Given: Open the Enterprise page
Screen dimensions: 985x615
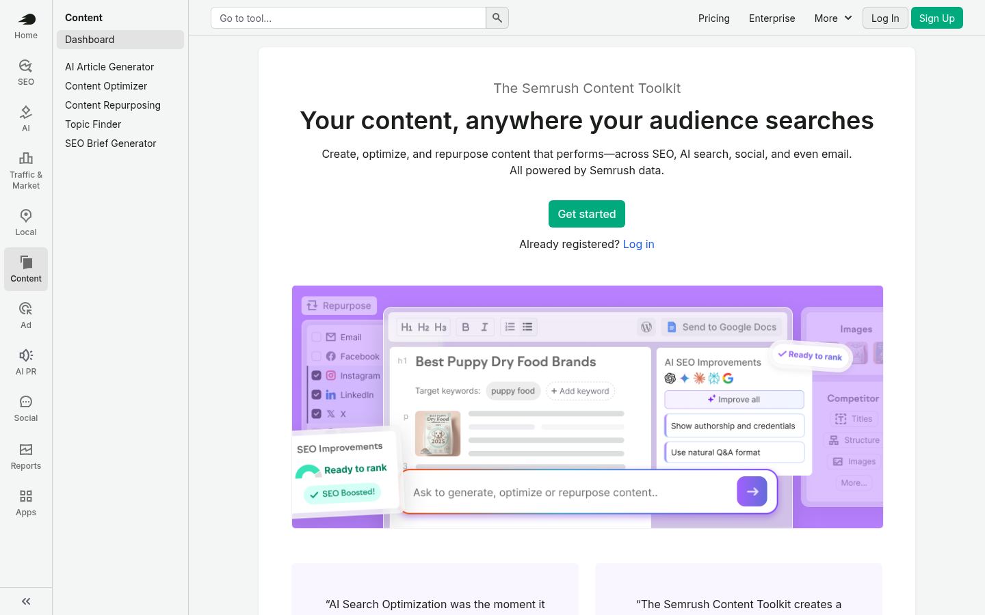Looking at the screenshot, I should tap(772, 18).
